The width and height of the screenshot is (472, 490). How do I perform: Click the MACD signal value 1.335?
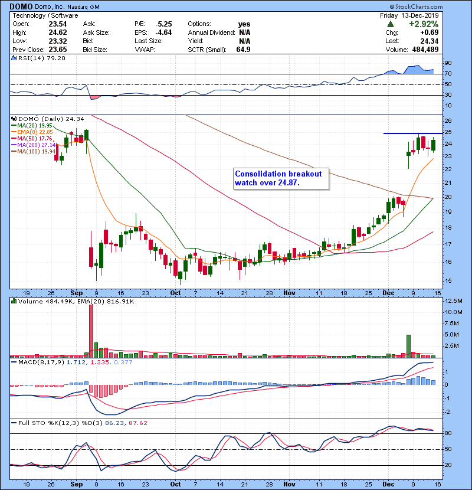[100, 362]
